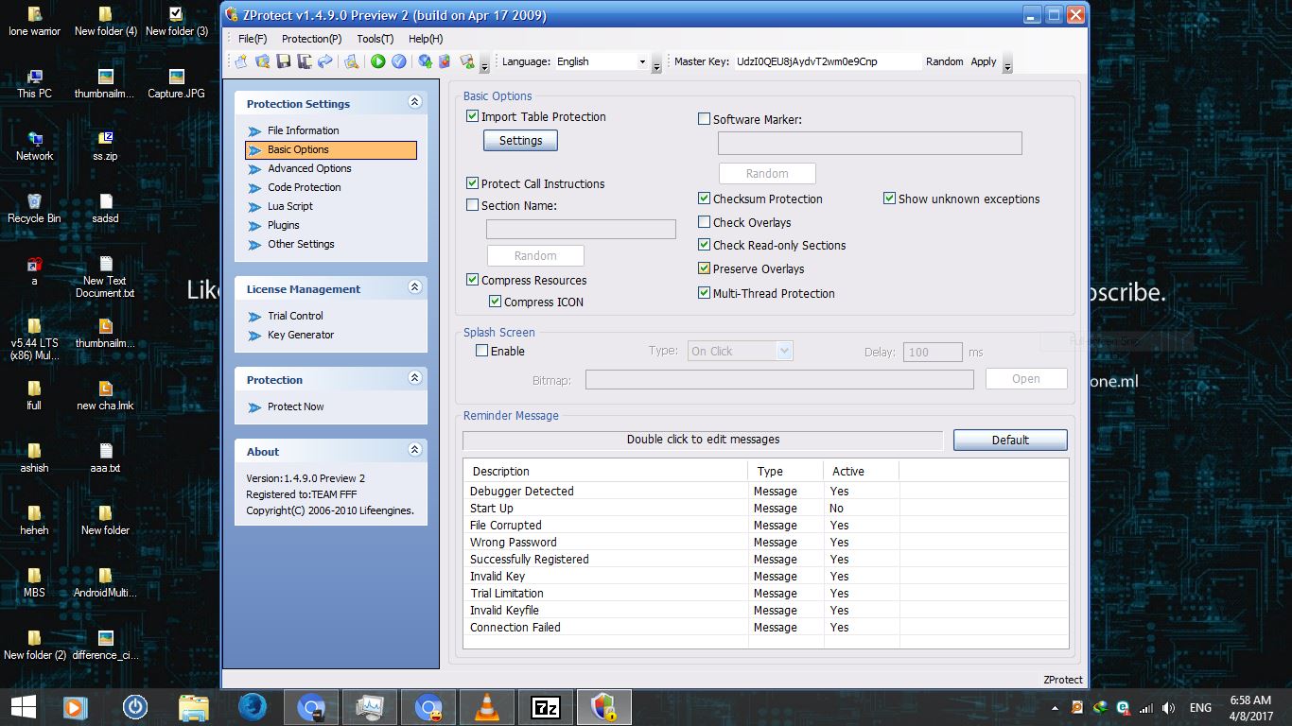This screenshot has width=1292, height=726.
Task: Open the Help(H) menu
Action: click(x=426, y=39)
